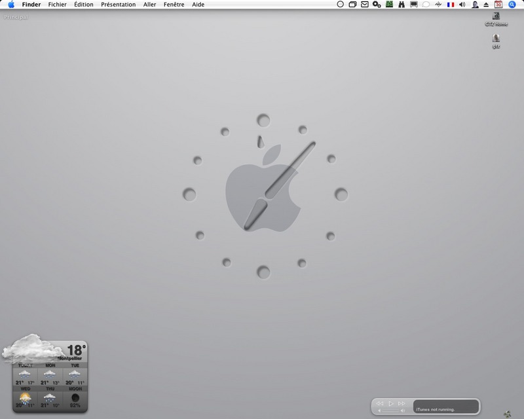This screenshot has height=419, width=524.
Task: Click the binoculars menu bar icon
Action: pos(402,5)
